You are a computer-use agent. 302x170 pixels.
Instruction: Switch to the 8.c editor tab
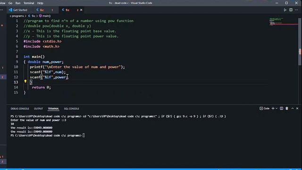click(x=44, y=10)
